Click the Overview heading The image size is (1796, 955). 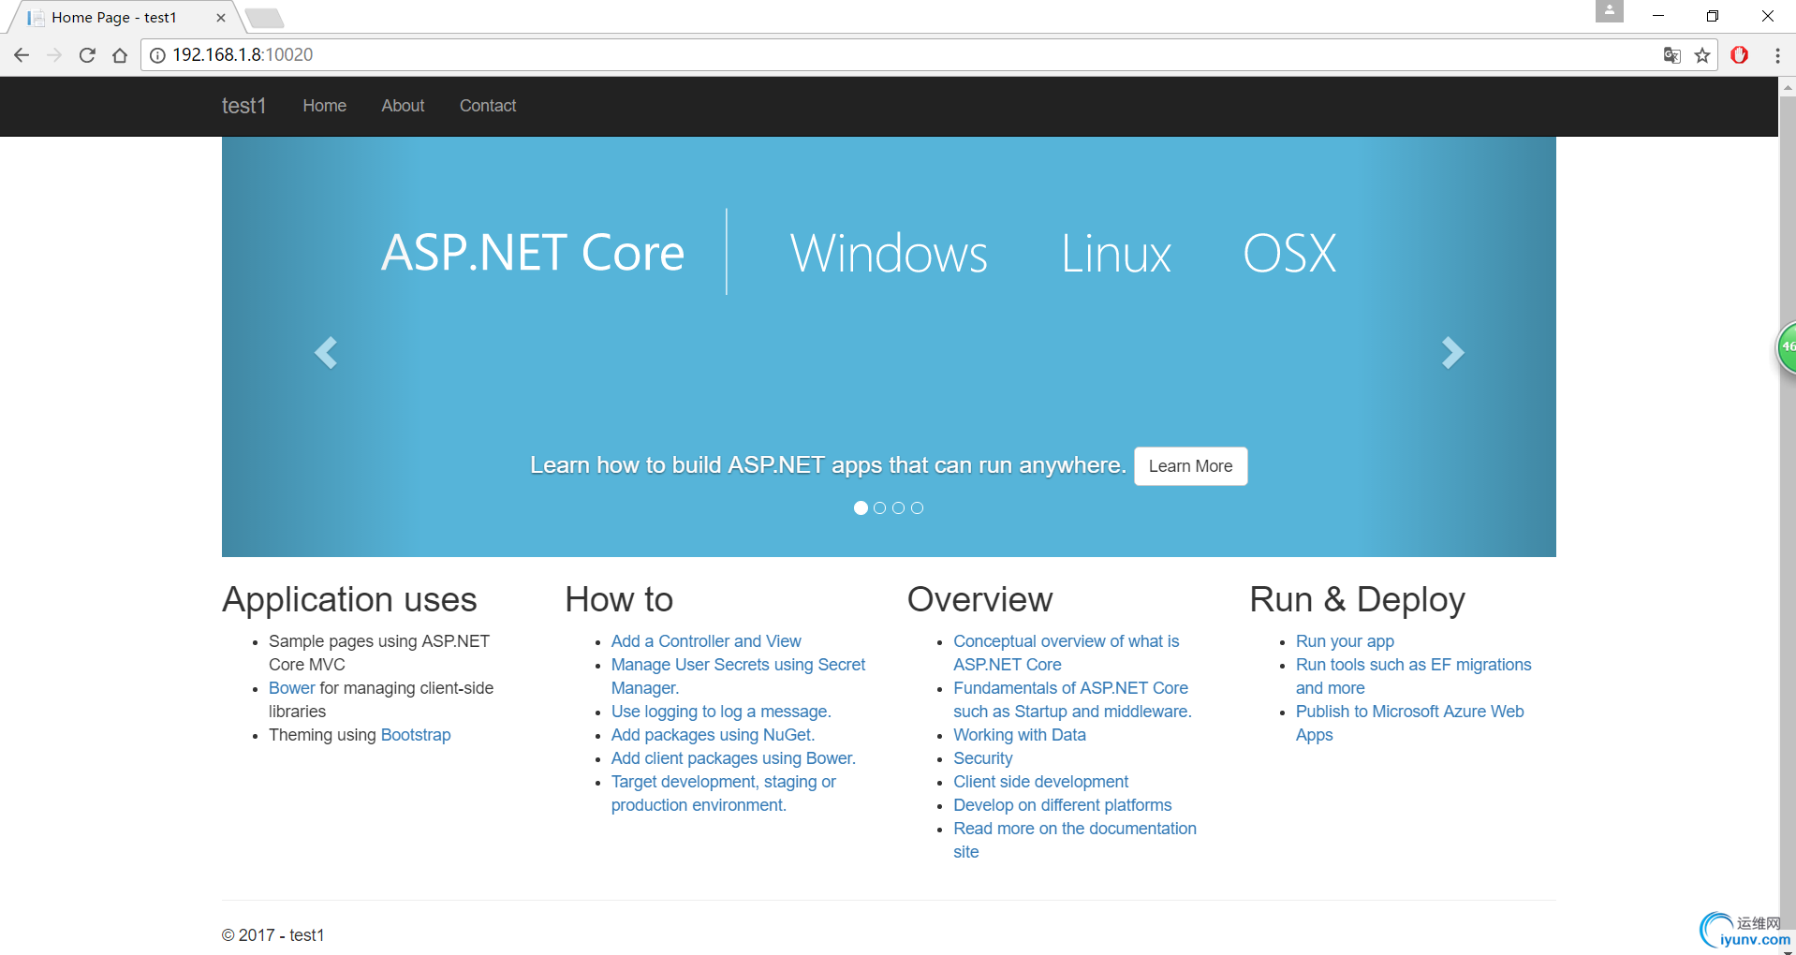(x=979, y=599)
